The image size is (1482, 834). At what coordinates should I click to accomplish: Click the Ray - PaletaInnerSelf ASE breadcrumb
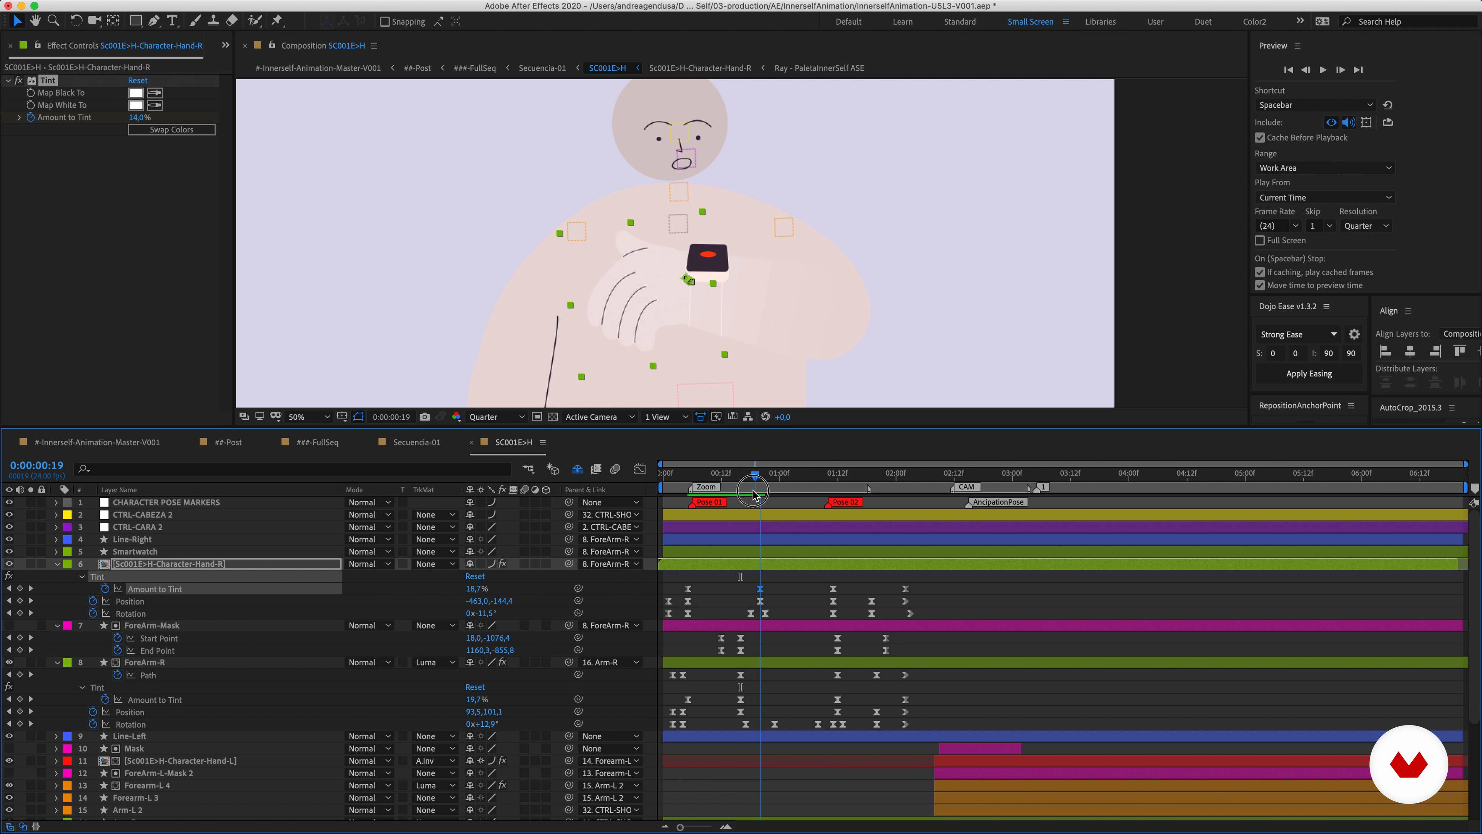[x=819, y=68]
